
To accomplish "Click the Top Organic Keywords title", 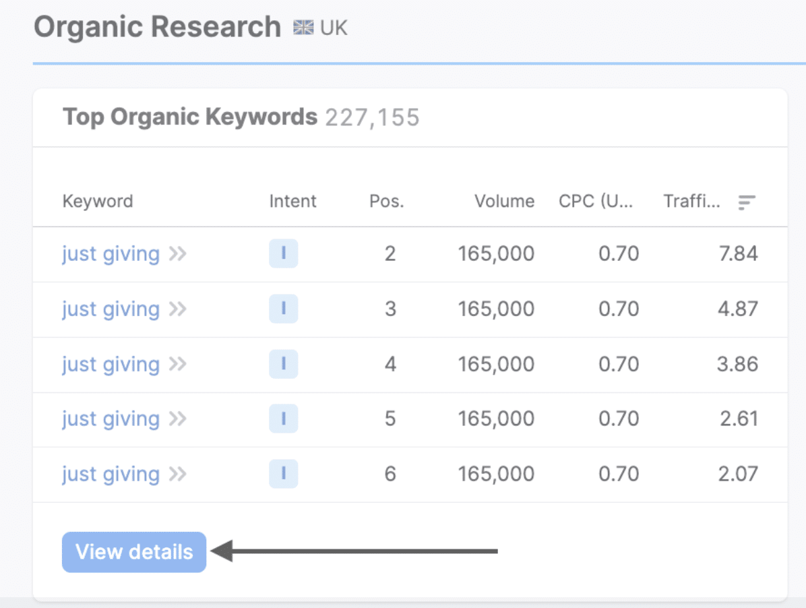I will (x=189, y=117).
